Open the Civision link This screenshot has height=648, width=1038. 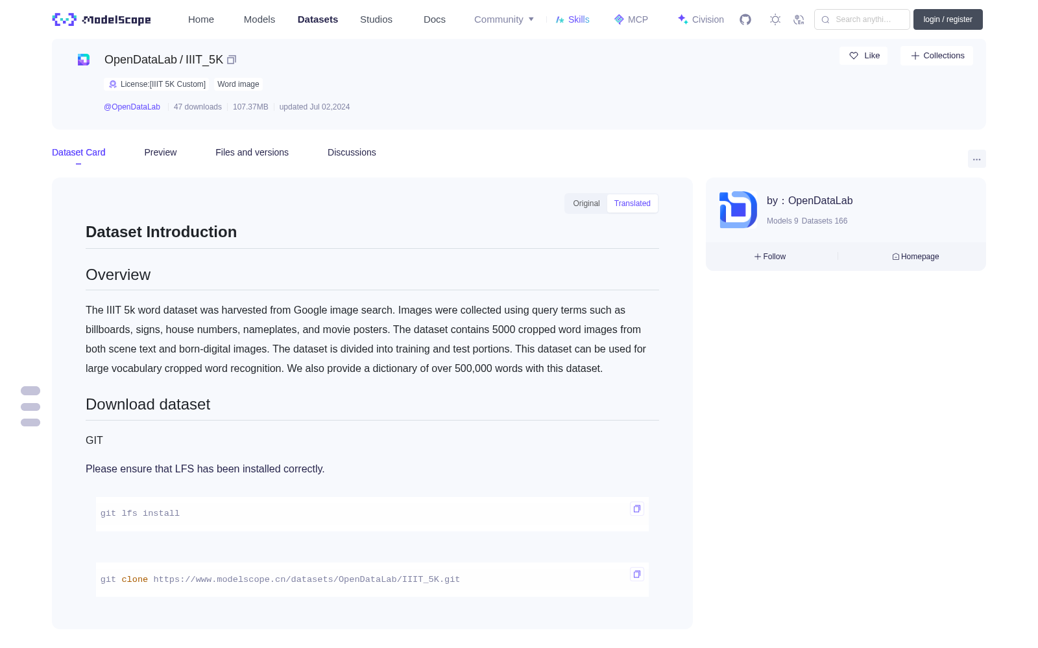click(x=701, y=19)
